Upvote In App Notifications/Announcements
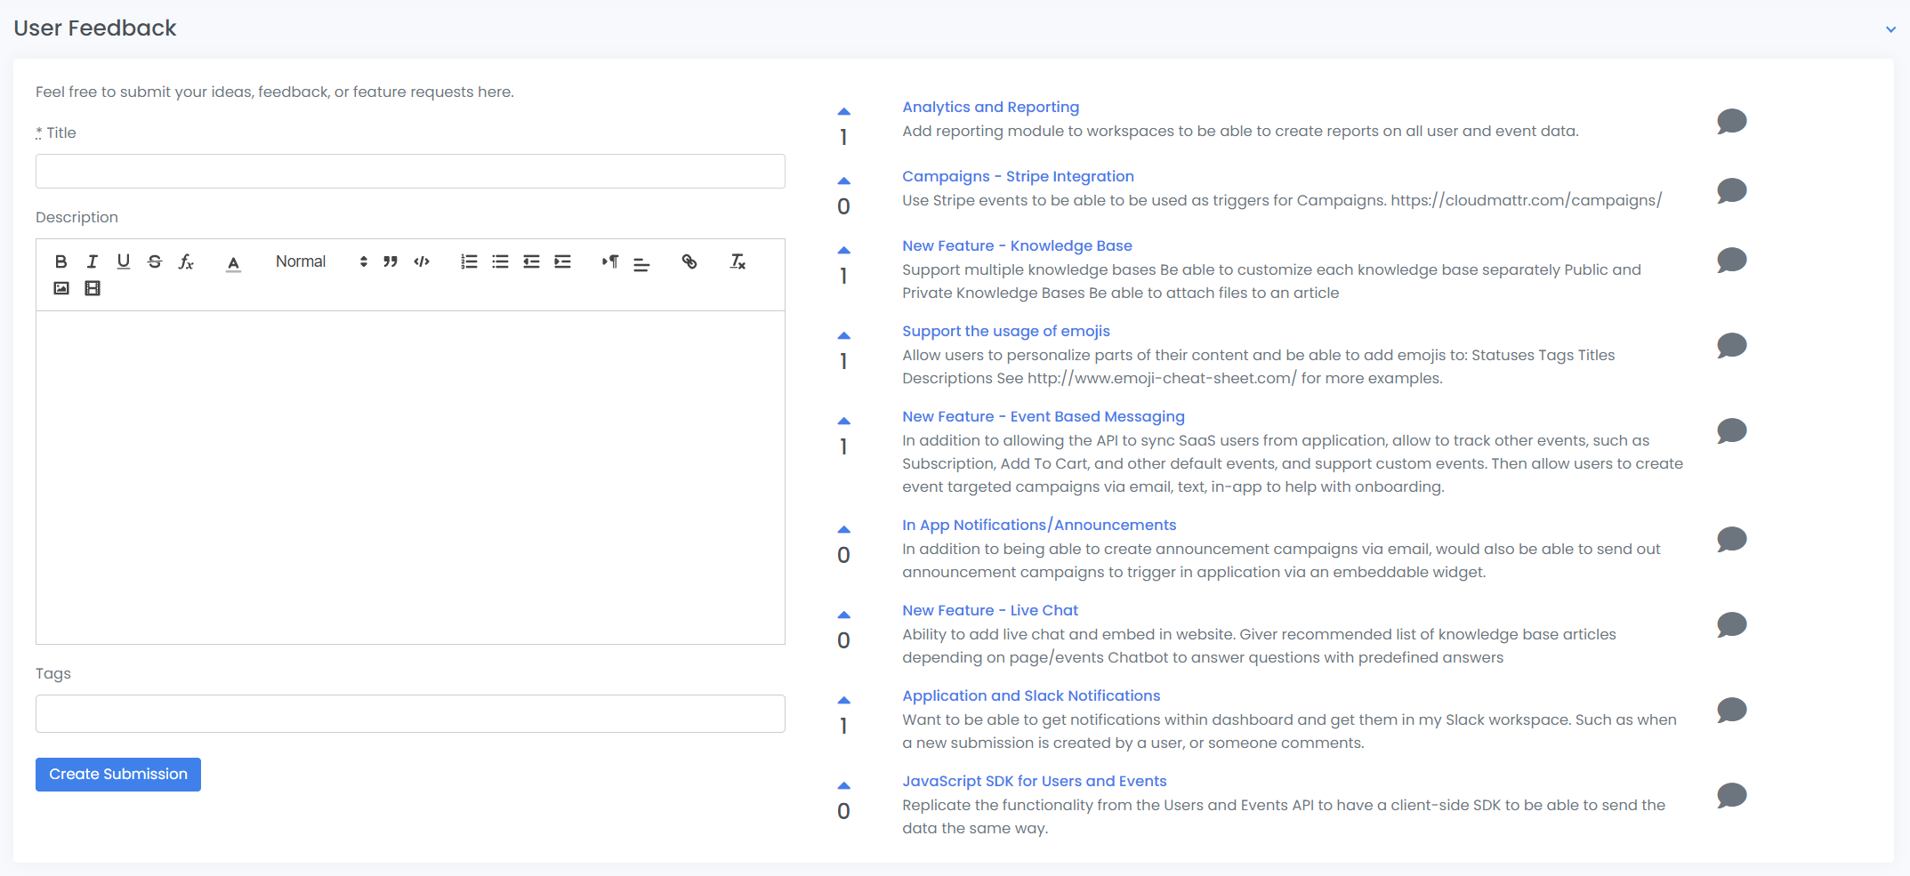 pos(844,530)
